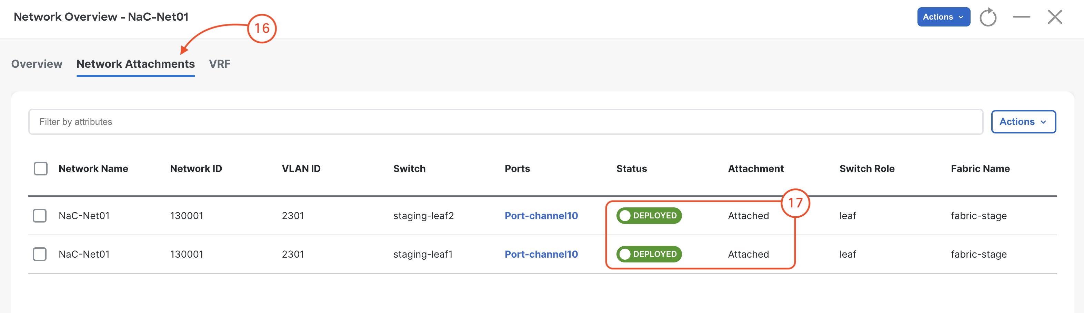Click fabric-stage cell in staging-leaf2 row
This screenshot has height=313, width=1084.
coord(979,216)
